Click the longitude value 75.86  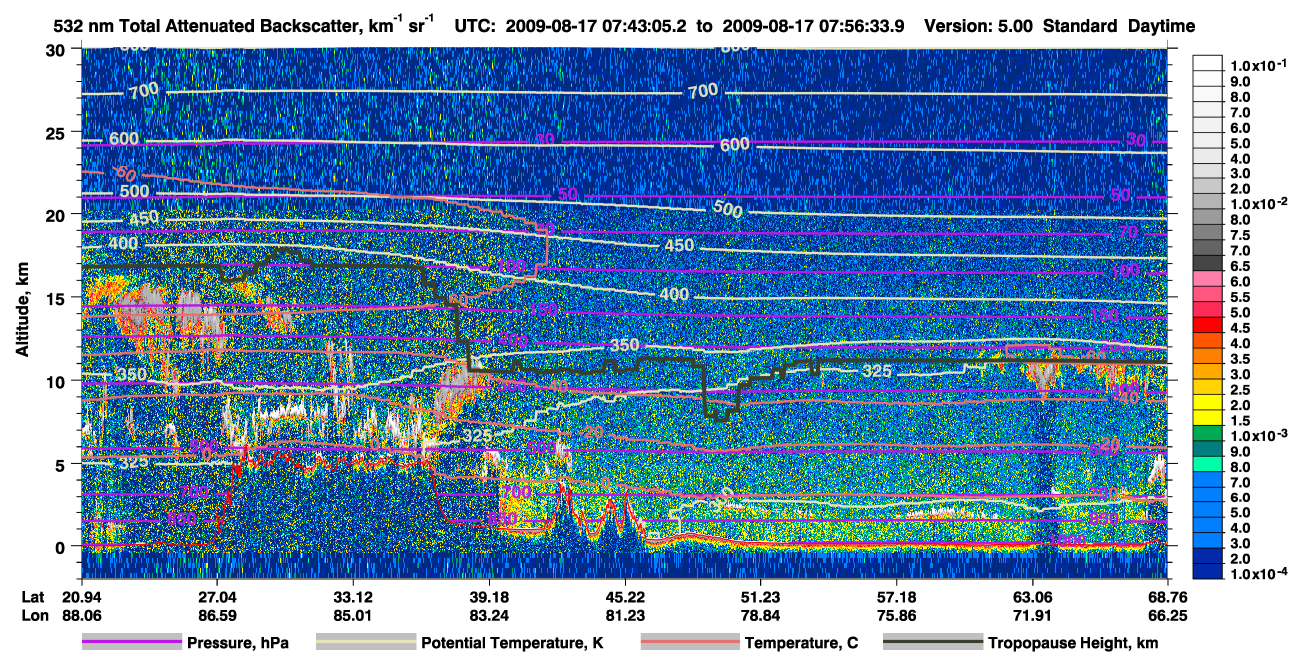[x=896, y=615]
